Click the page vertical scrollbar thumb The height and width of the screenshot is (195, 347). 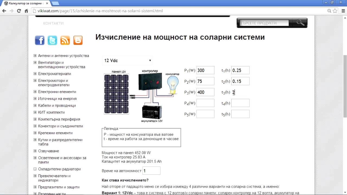pos(345,86)
